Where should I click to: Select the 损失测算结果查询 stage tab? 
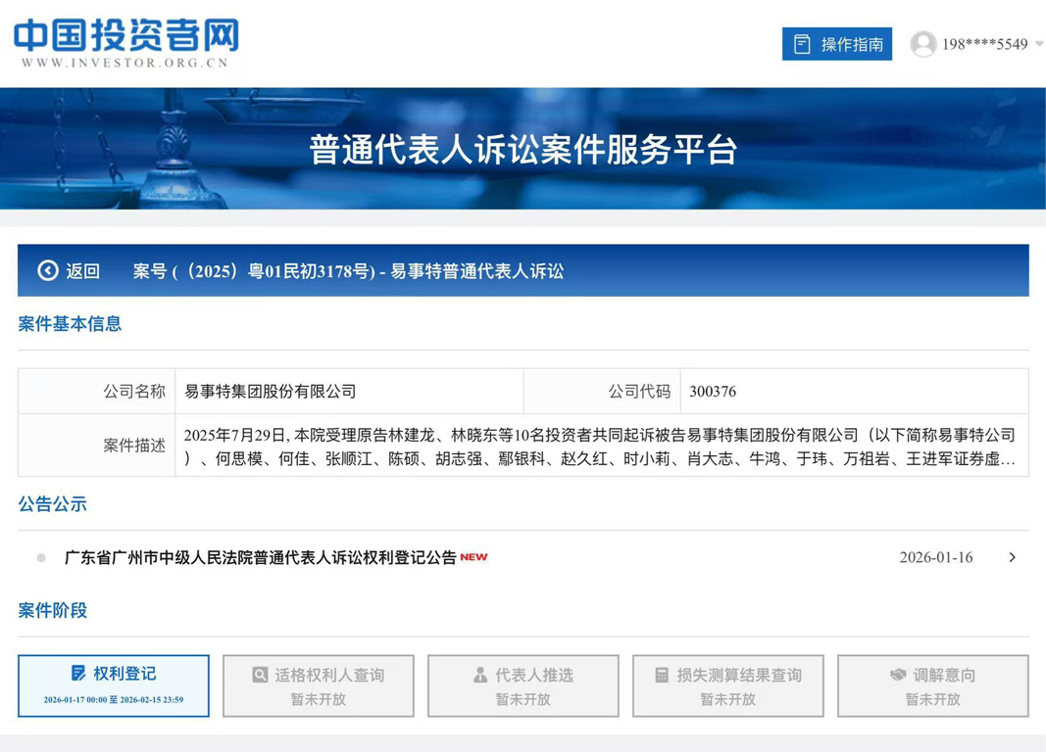(727, 685)
